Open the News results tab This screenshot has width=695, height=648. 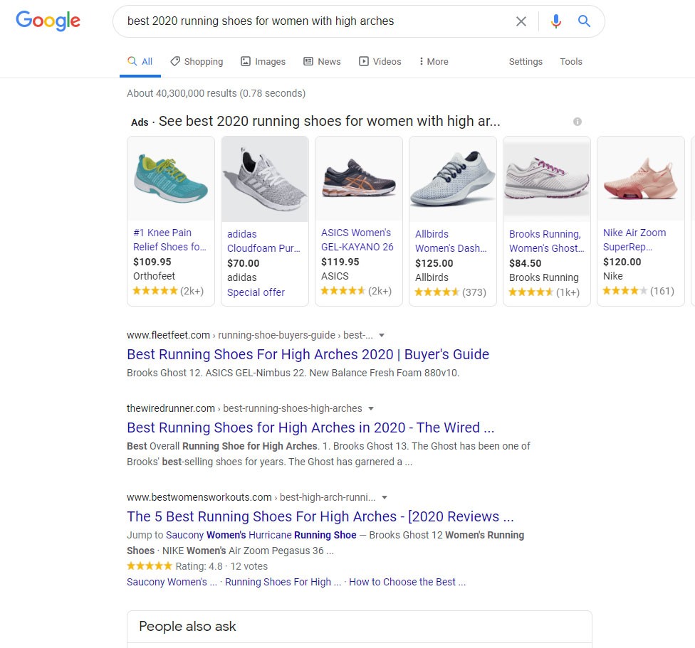322,62
